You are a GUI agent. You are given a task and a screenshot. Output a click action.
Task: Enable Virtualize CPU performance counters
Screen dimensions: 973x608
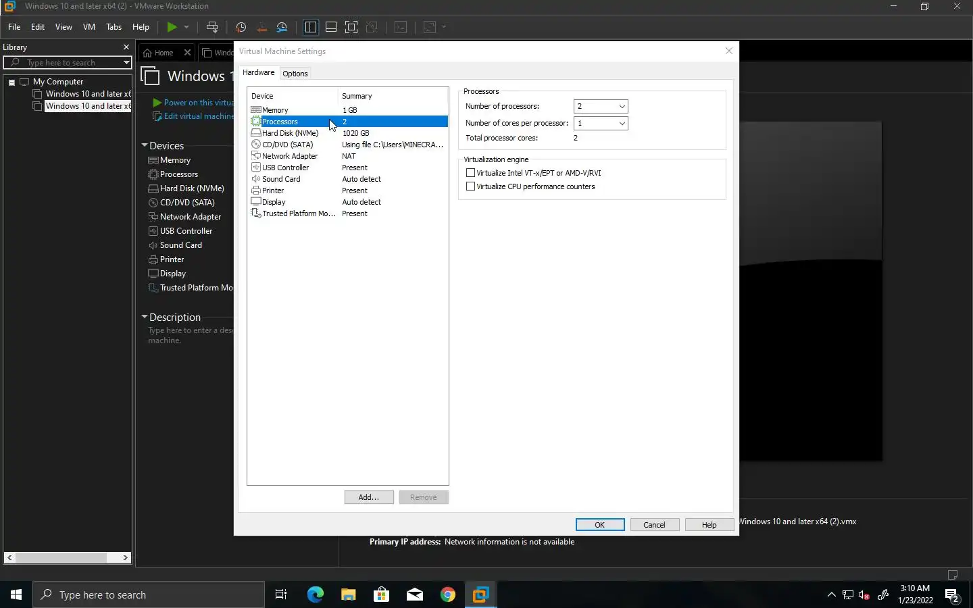point(470,186)
